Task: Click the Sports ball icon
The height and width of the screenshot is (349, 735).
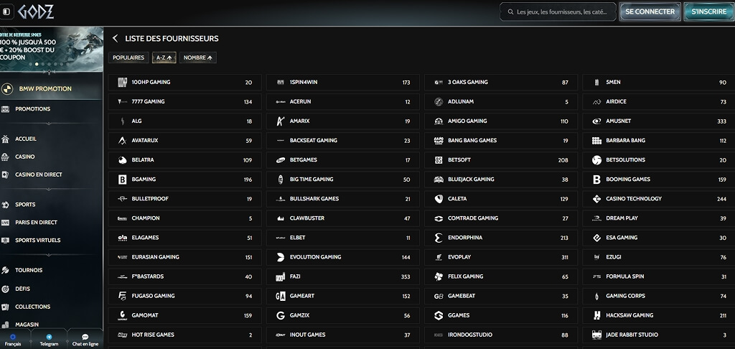Action: click(x=5, y=205)
